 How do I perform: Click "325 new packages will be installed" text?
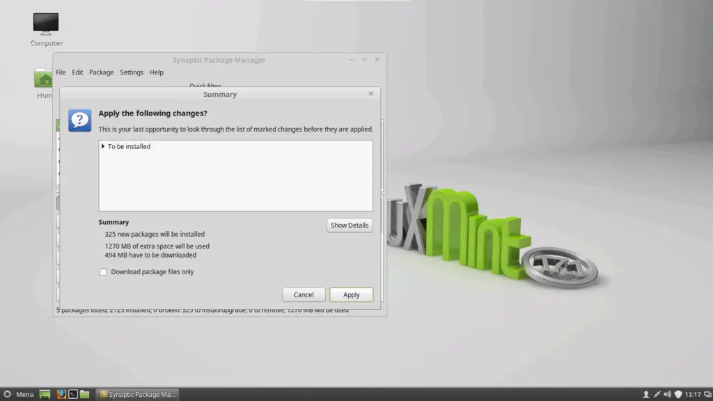(155, 234)
